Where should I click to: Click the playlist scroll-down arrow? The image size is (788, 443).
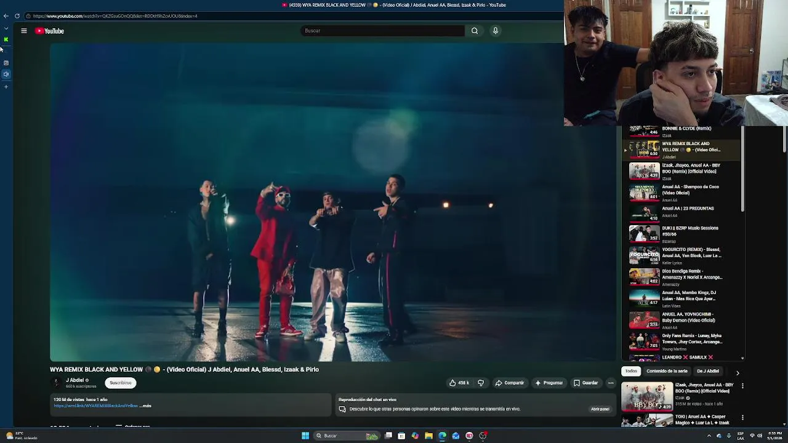[742, 358]
